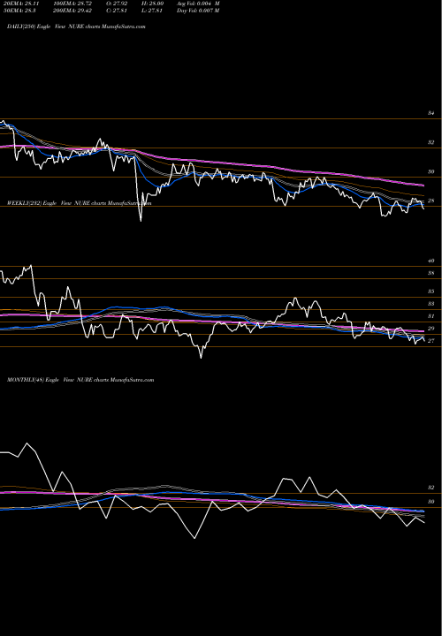The image size is (442, 636).
Task: Click the 34 price label on daily chart
Action: 431,113
